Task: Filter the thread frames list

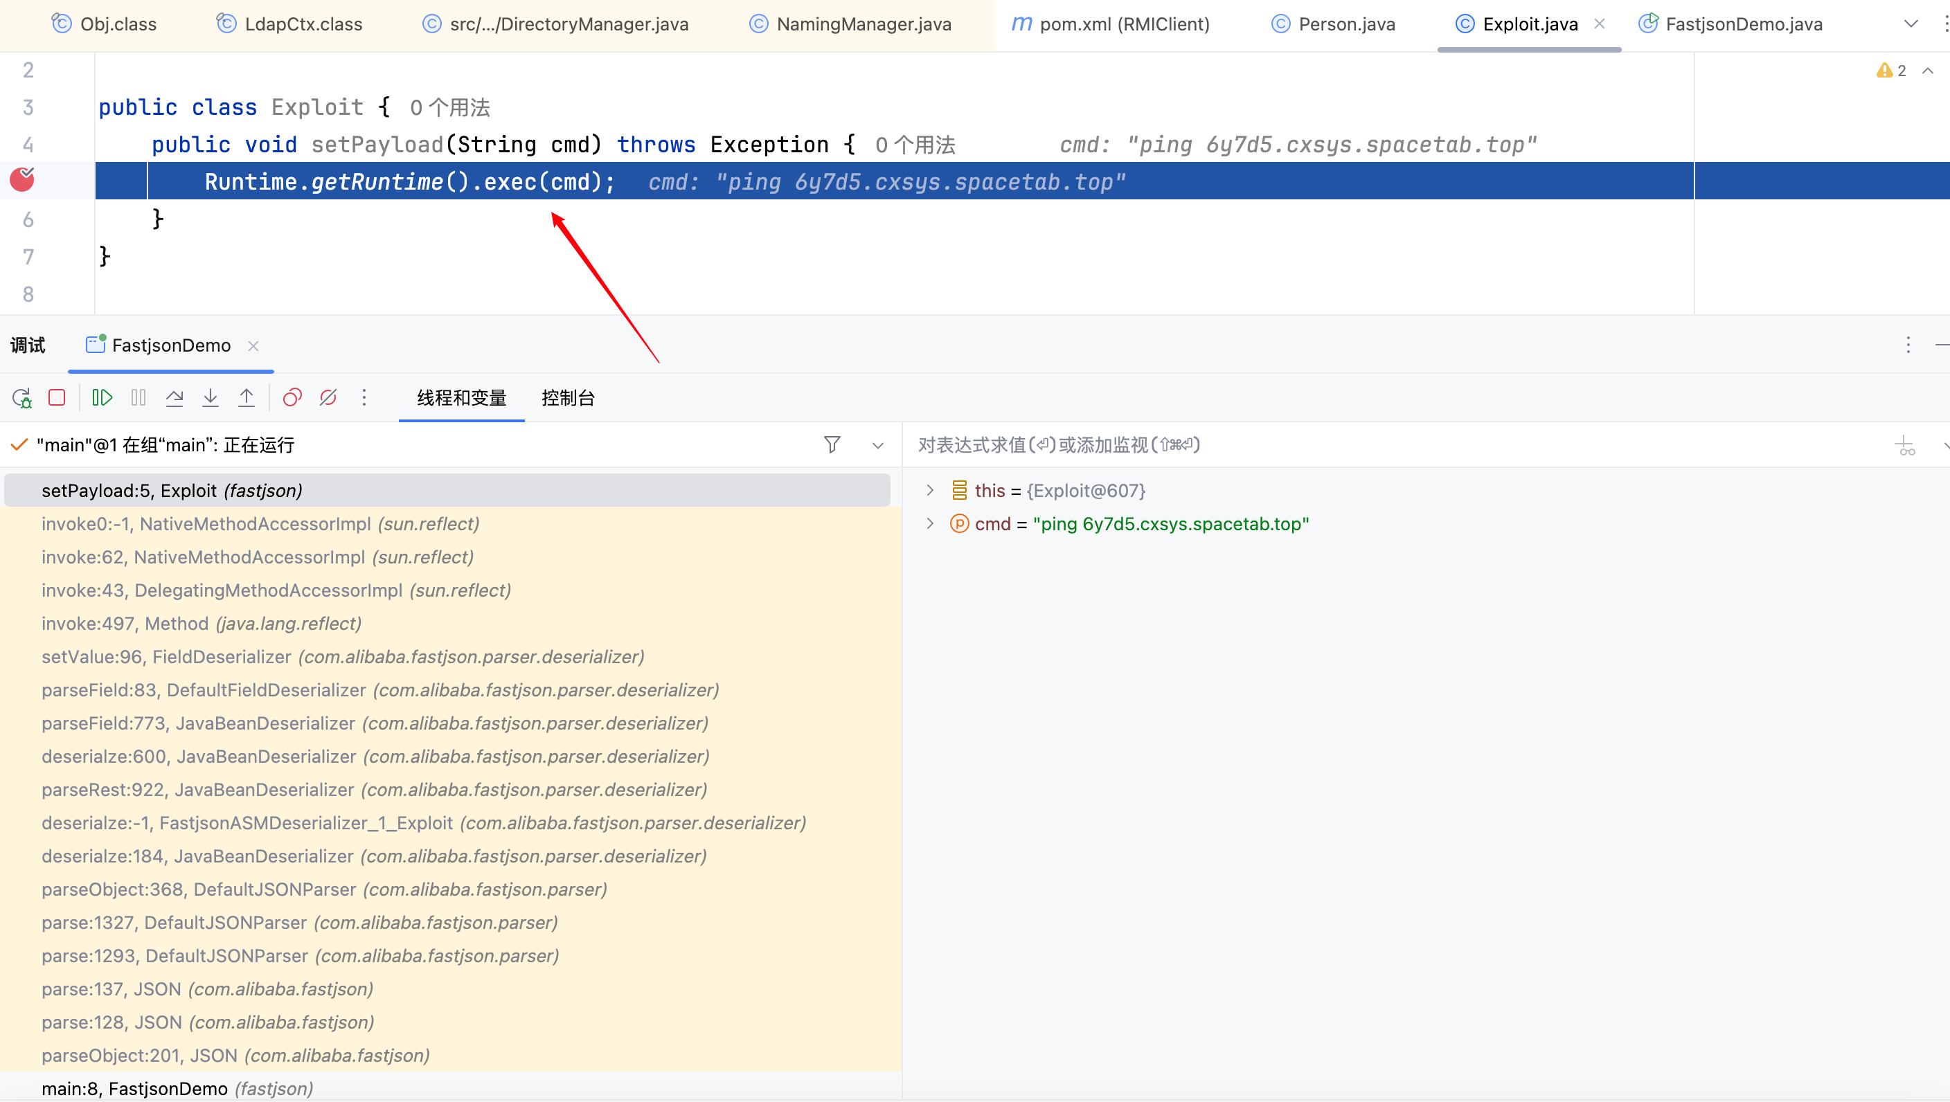Action: (x=832, y=445)
